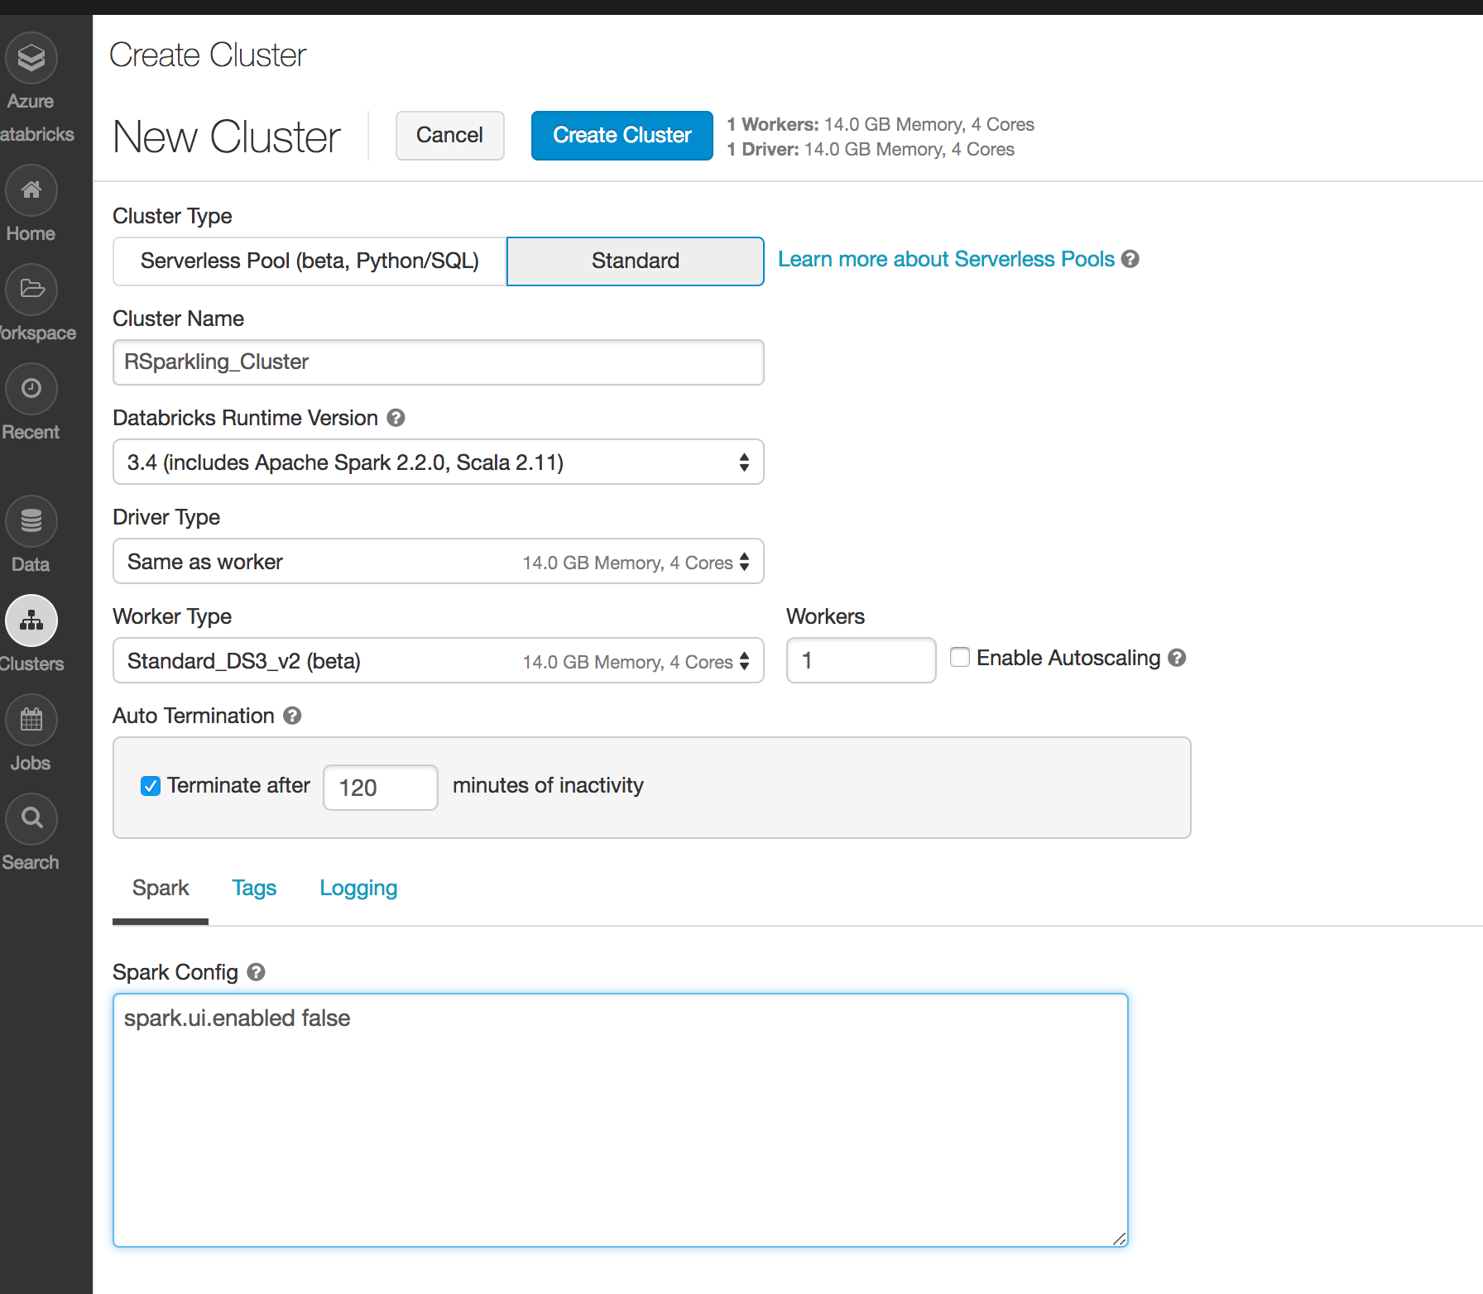Image resolution: width=1483 pixels, height=1294 pixels.
Task: Open the Logging tab
Action: (358, 888)
